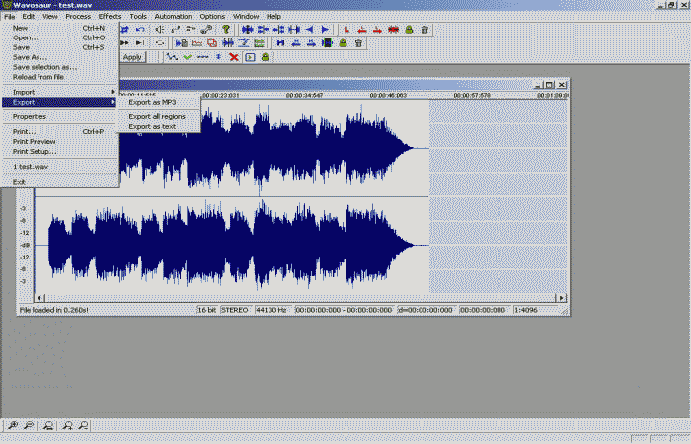The image size is (691, 444).
Task: Click the trash can icon in top toolbar
Action: (x=424, y=30)
